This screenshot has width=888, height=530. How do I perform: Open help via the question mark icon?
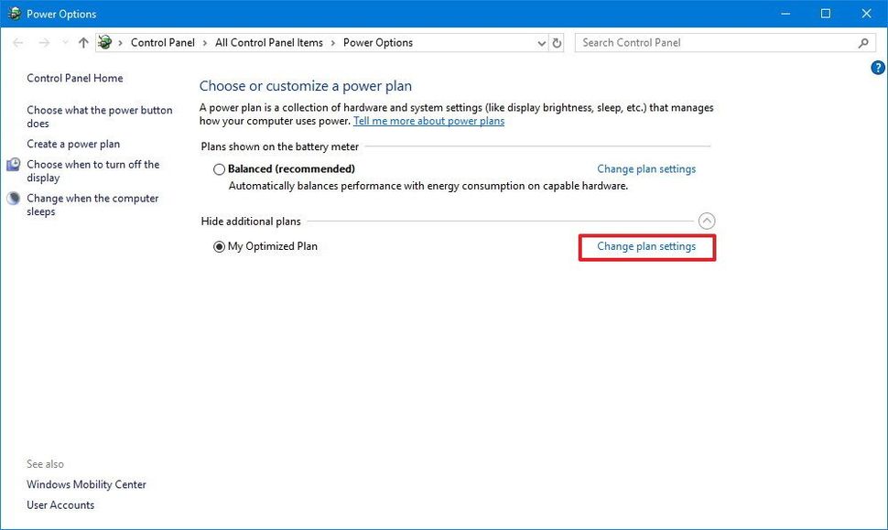(x=877, y=67)
